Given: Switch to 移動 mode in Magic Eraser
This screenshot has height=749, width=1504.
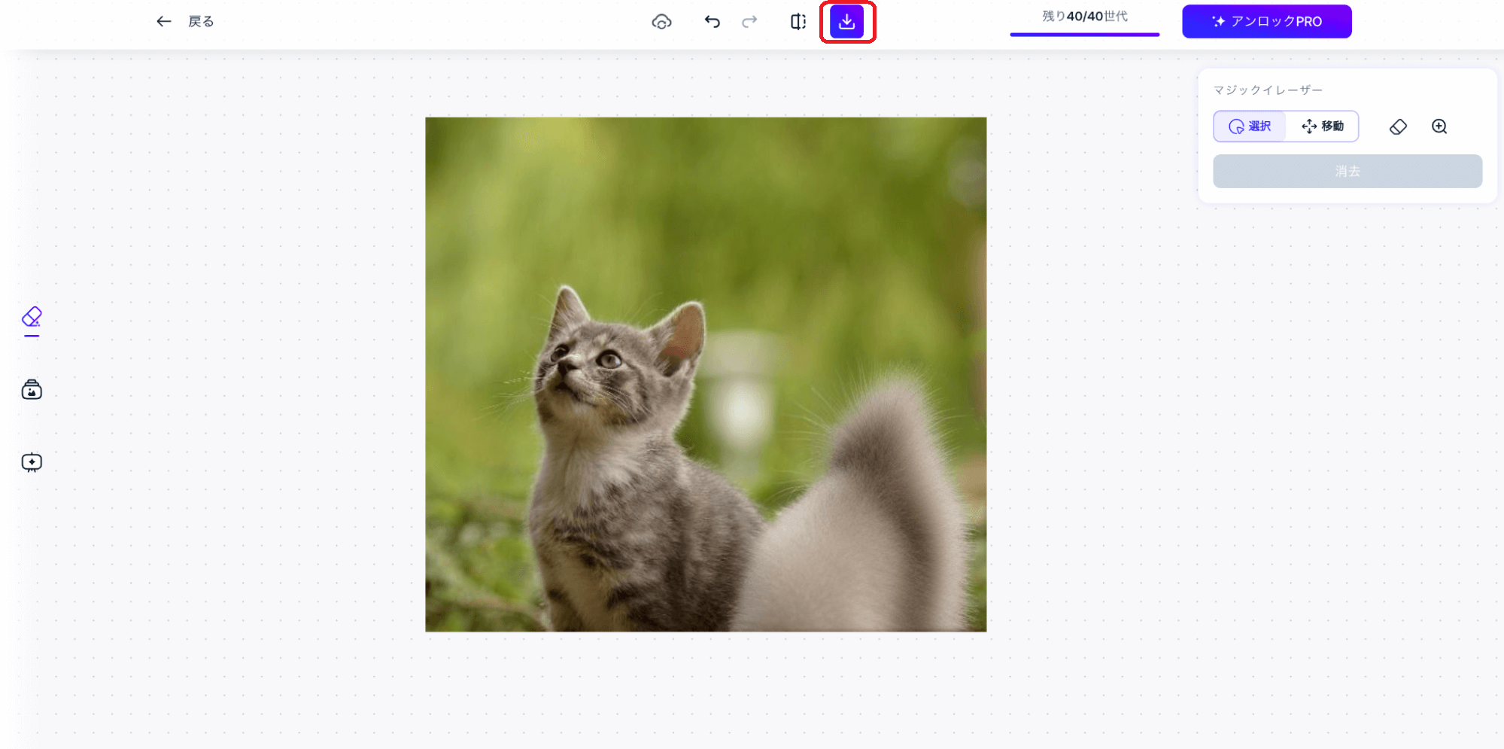Looking at the screenshot, I should (1322, 126).
